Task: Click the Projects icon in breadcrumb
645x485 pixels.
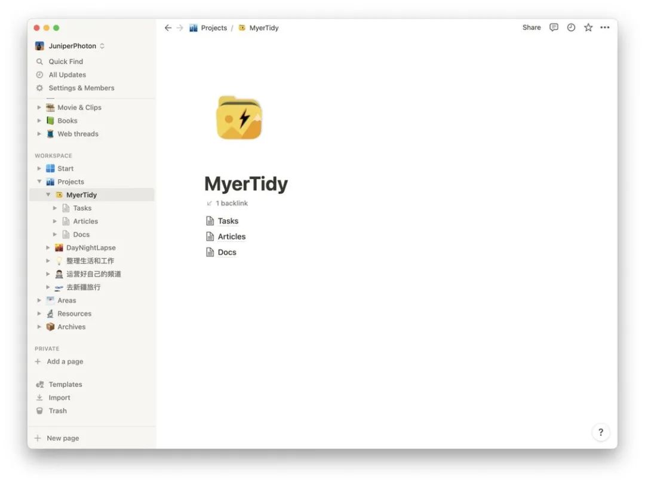Action: point(193,27)
